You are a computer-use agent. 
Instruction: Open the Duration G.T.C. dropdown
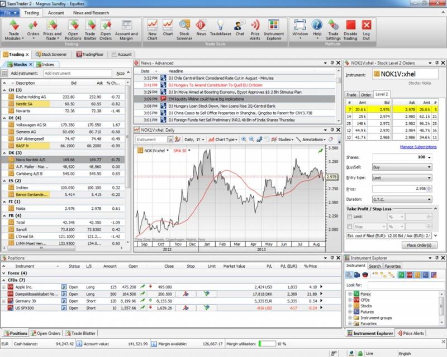(x=402, y=199)
